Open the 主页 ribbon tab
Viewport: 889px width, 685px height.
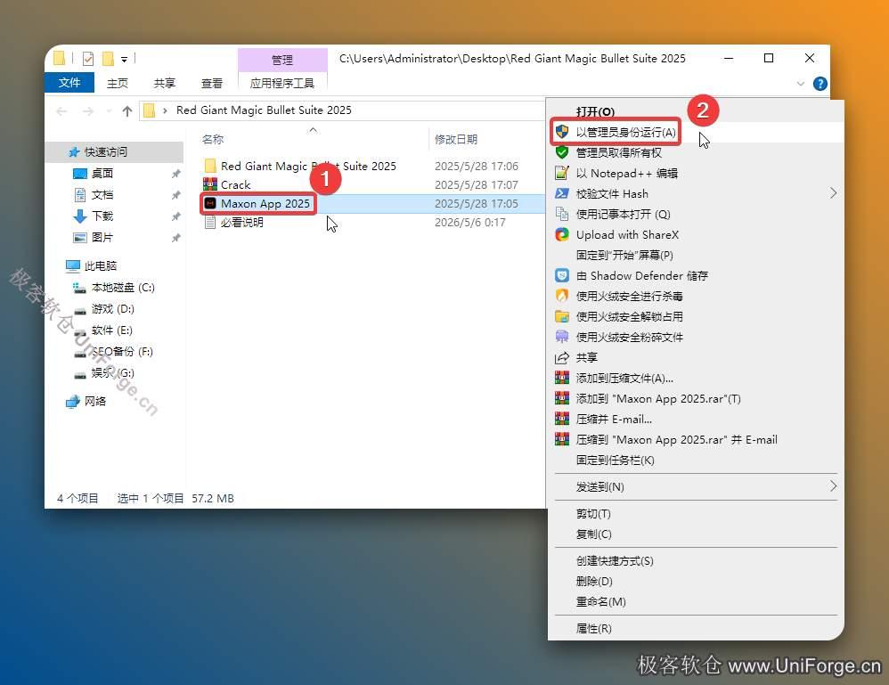[118, 84]
